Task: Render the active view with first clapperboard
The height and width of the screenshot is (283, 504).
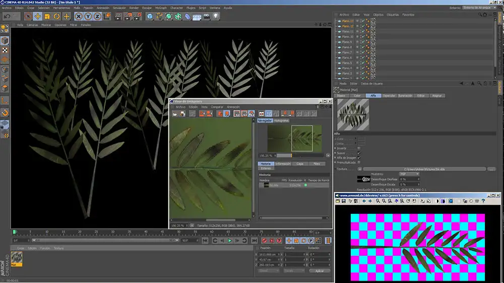Action: 118,16
